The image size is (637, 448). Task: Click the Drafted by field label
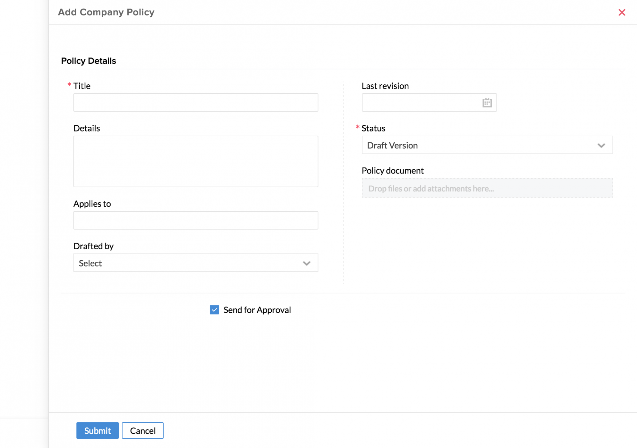pos(93,246)
